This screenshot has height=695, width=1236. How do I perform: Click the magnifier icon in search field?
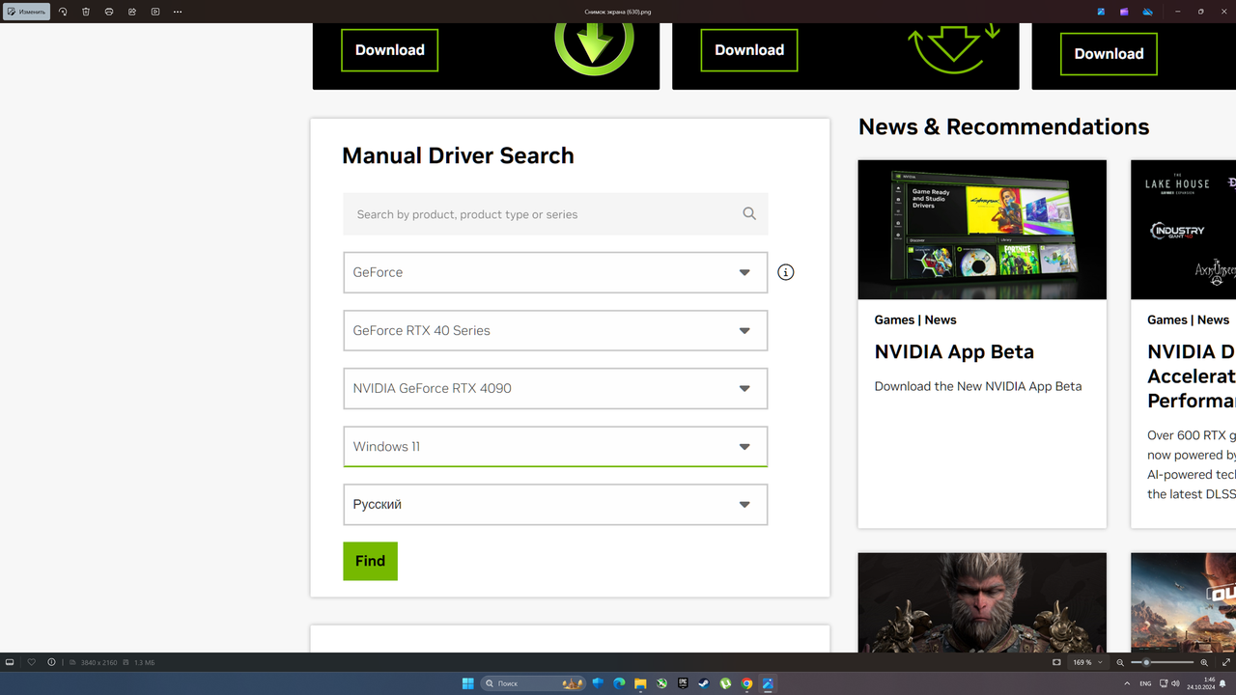point(749,214)
